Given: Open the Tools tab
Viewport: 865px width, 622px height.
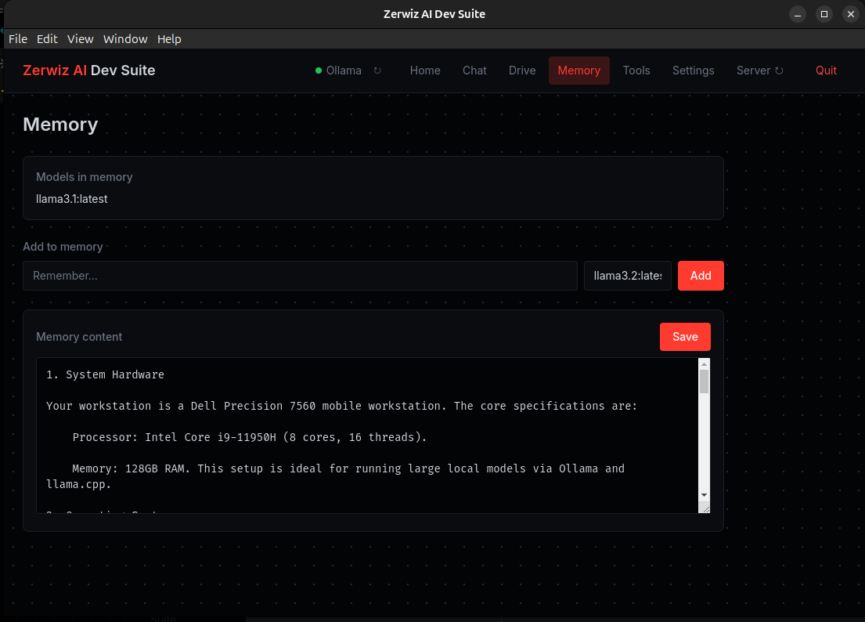Looking at the screenshot, I should click(636, 71).
